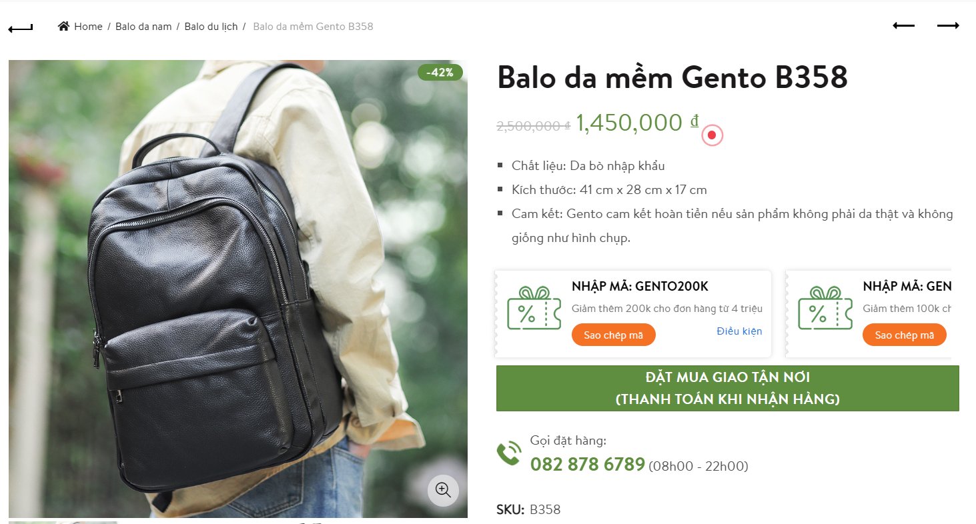
Task: Call phone number 082 878 6789
Action: (587, 464)
